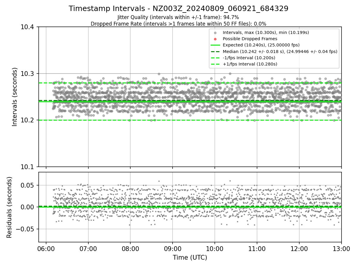Click the red dot marker for Possible Dropped Frames
Image resolution: width=357 pixels, height=268 pixels.
(x=215, y=39)
